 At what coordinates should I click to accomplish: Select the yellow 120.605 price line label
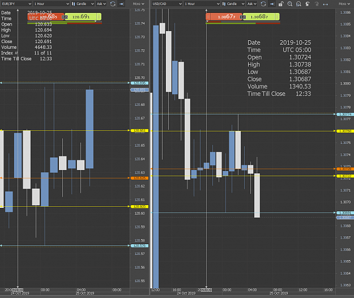[139, 207]
